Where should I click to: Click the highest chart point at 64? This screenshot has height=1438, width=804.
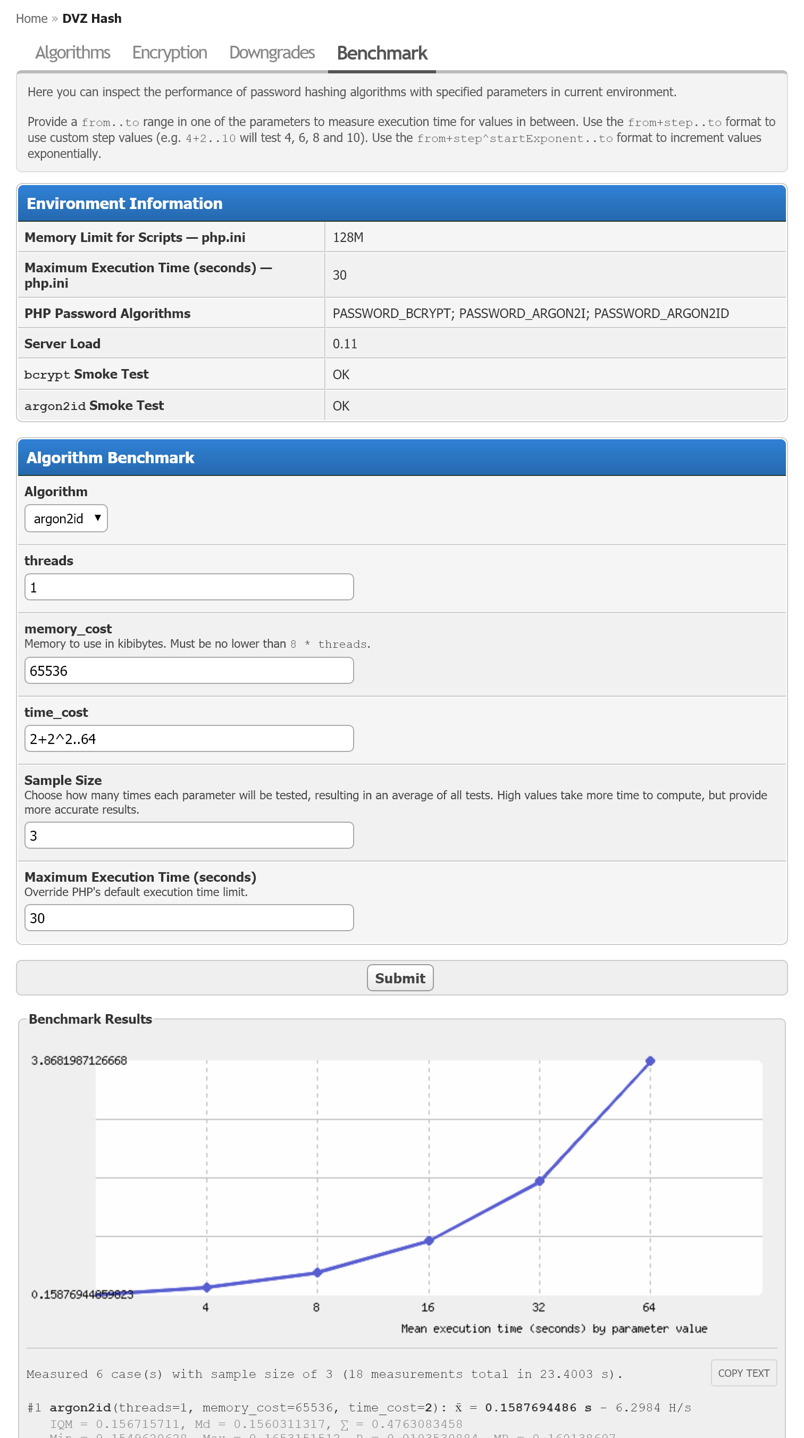point(650,1060)
